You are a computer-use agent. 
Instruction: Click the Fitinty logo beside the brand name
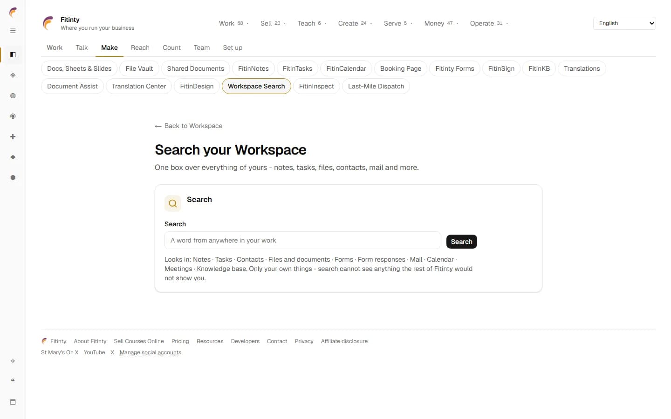click(48, 23)
